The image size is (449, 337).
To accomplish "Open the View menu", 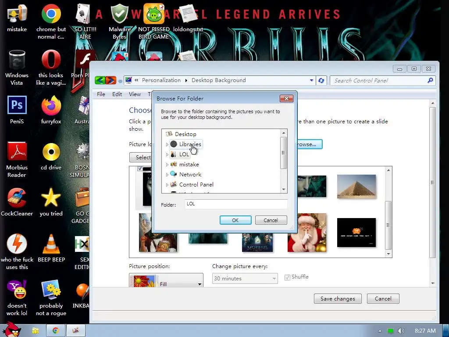I will click(135, 94).
